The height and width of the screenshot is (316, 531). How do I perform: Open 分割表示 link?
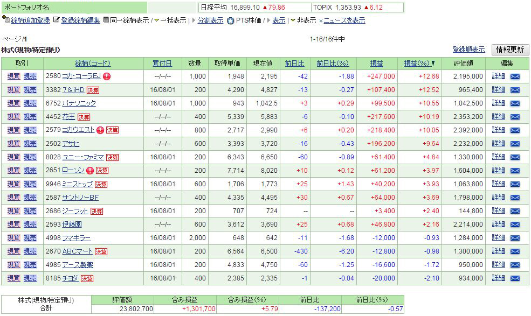[x=210, y=20]
